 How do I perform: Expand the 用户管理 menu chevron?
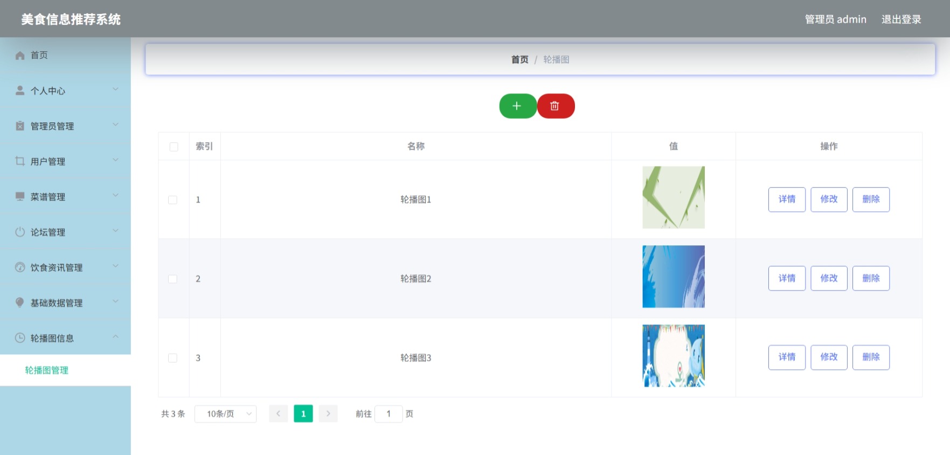[115, 160]
